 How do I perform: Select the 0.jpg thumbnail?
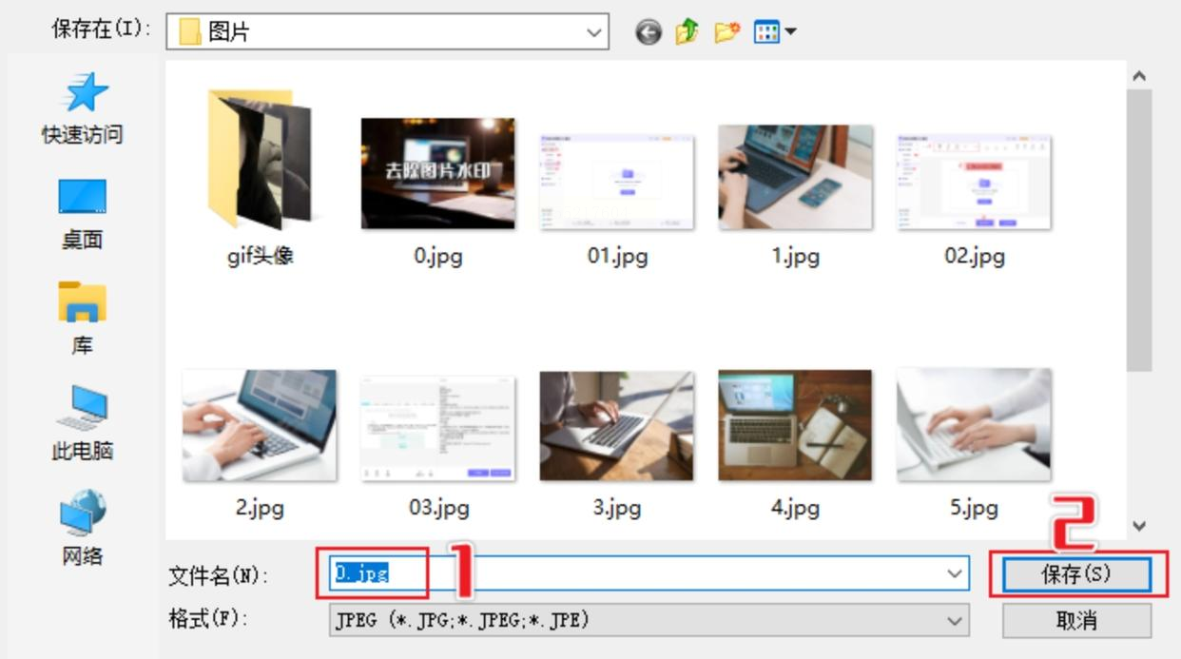[x=438, y=174]
